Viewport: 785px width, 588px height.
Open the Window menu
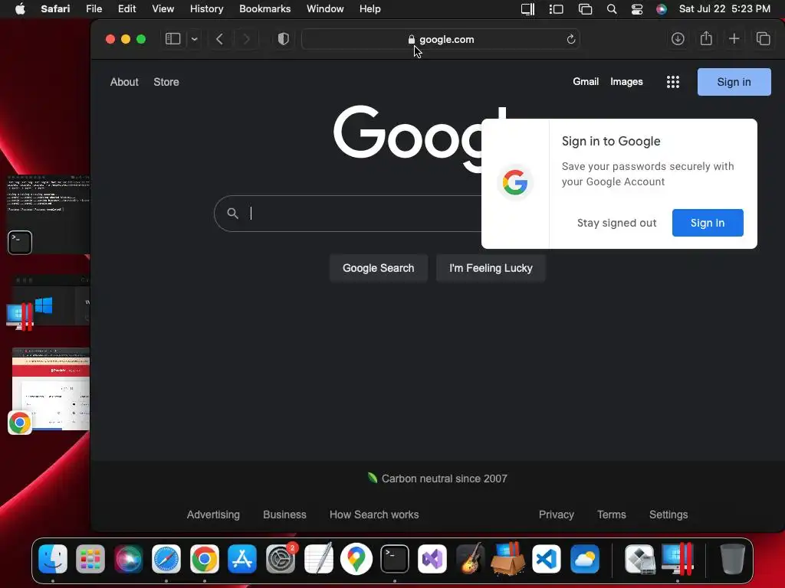[x=325, y=9]
